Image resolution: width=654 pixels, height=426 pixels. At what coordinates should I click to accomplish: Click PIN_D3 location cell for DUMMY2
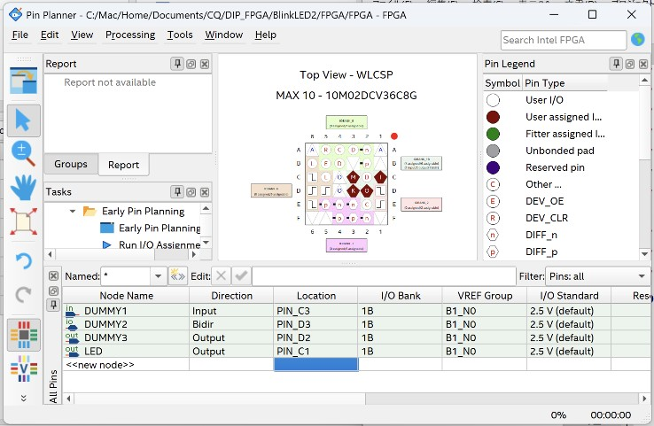pos(315,324)
